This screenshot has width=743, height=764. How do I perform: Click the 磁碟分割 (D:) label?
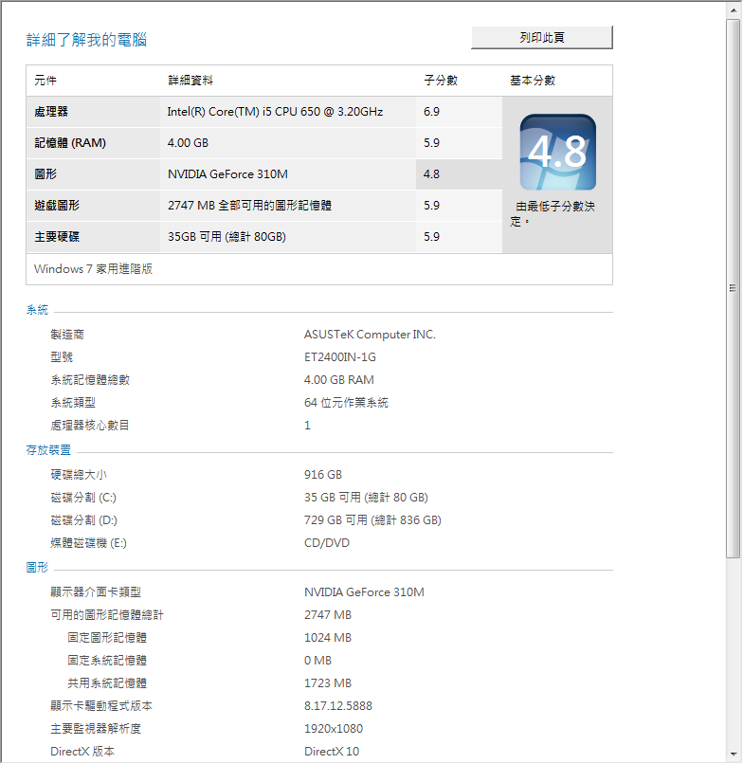[83, 520]
